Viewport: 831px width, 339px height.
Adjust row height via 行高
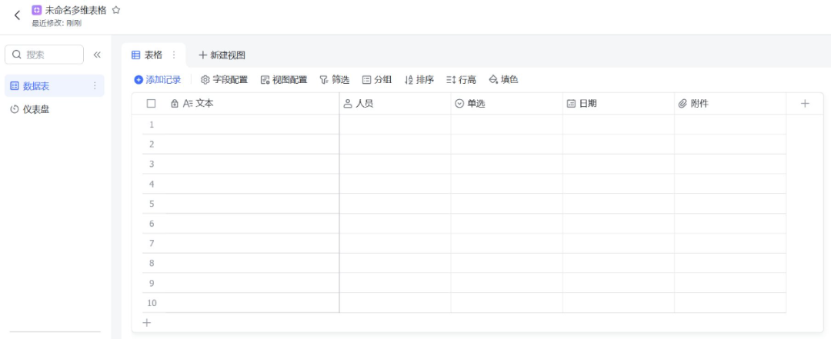pos(461,80)
